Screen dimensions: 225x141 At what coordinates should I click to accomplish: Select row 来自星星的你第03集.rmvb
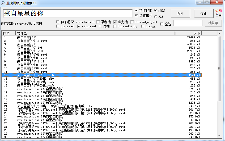coord(102,85)
